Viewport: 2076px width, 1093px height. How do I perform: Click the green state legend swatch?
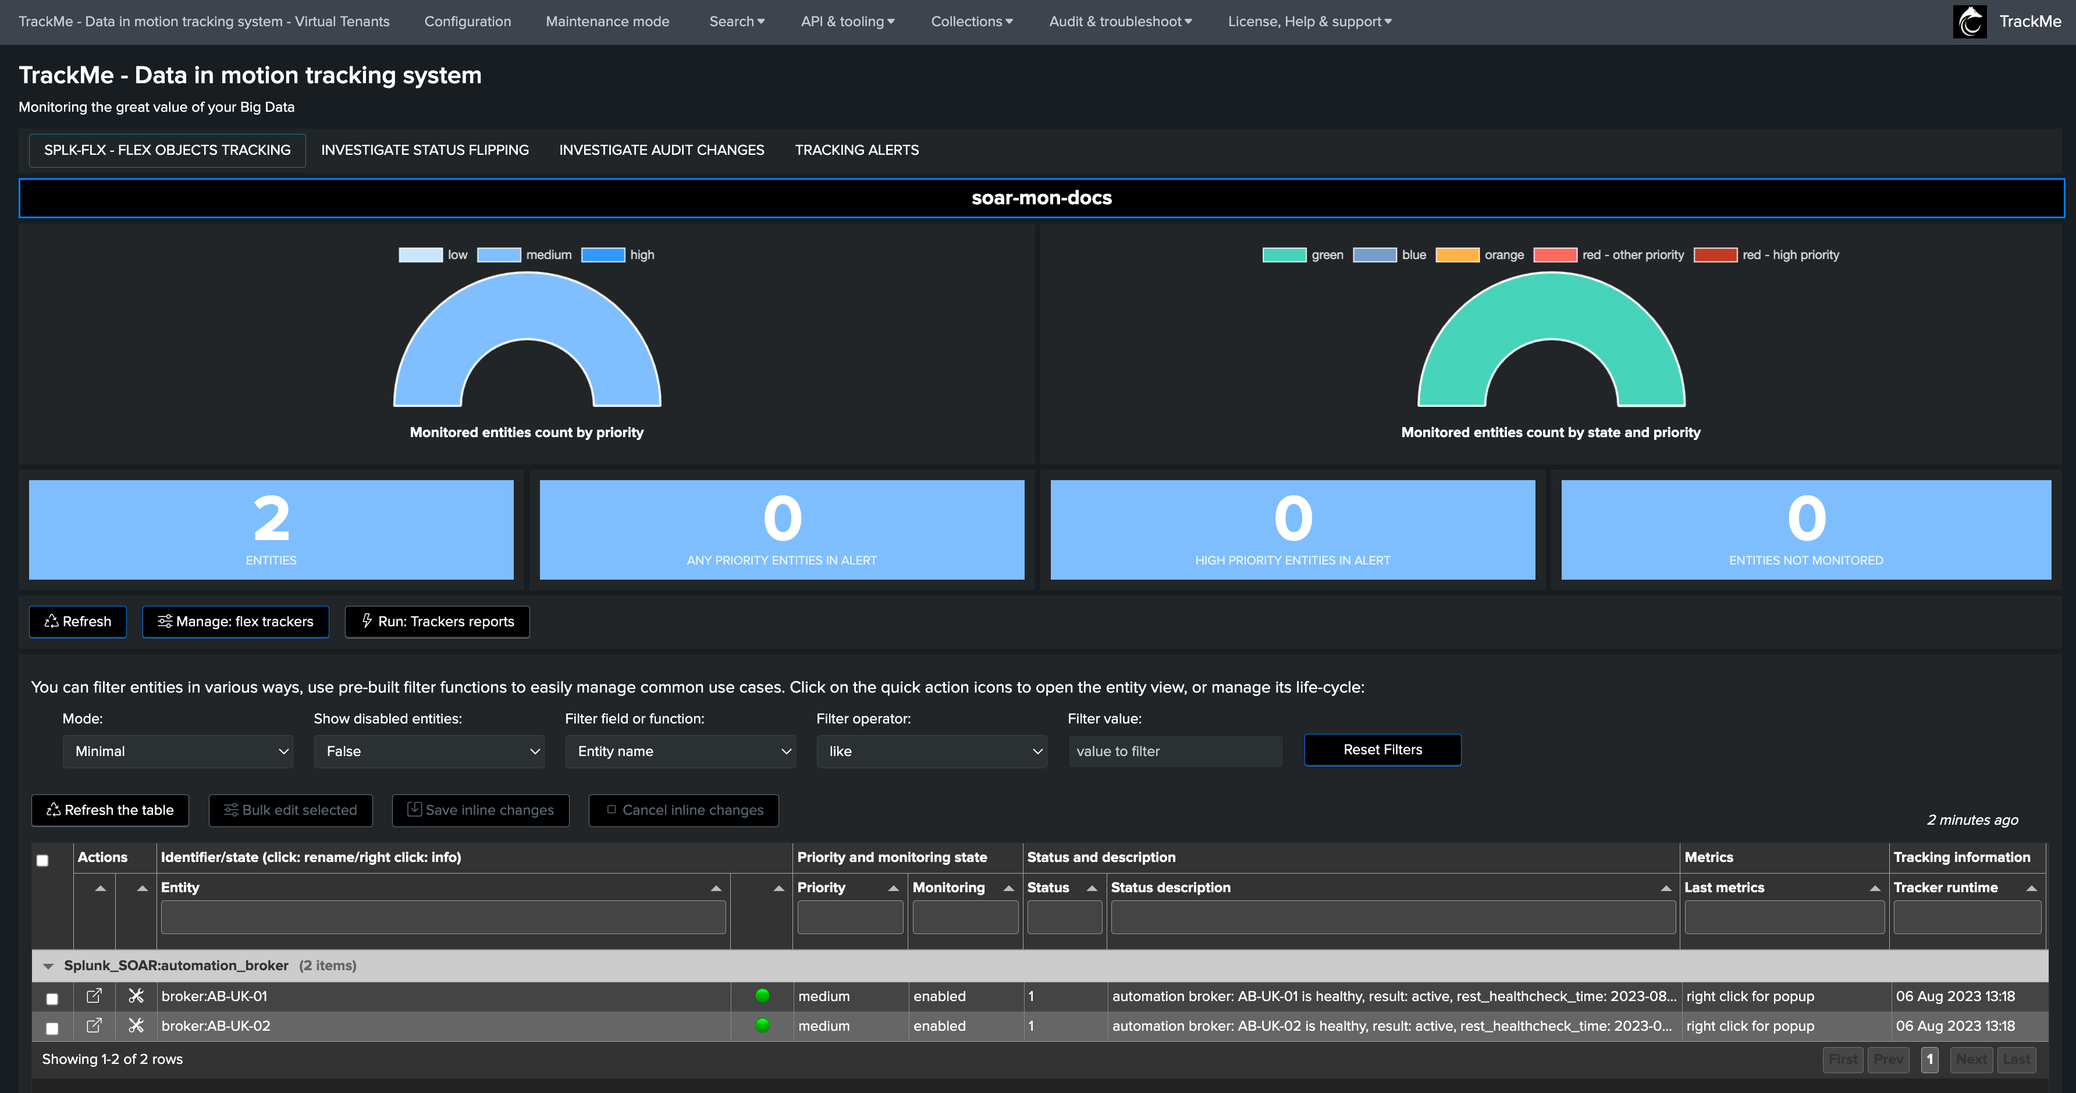1285,255
